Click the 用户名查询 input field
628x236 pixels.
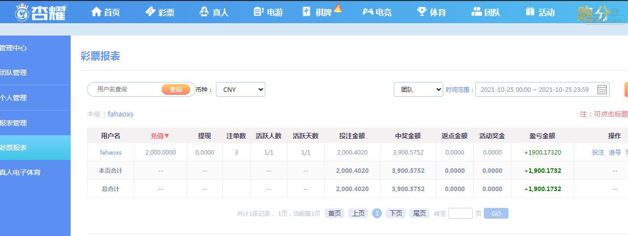click(126, 89)
